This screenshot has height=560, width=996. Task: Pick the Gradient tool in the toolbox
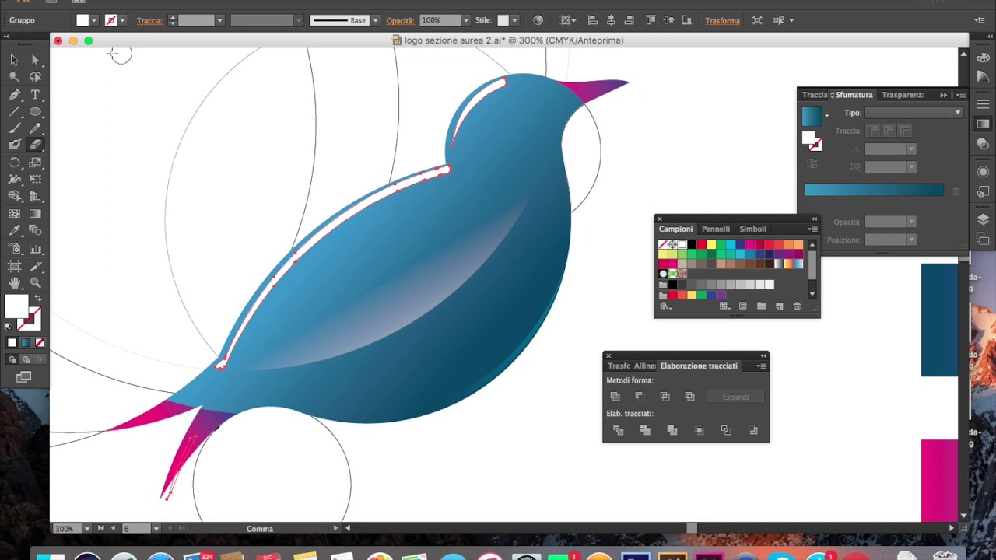tap(35, 213)
